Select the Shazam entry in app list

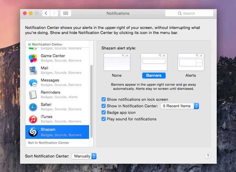[x=57, y=132]
